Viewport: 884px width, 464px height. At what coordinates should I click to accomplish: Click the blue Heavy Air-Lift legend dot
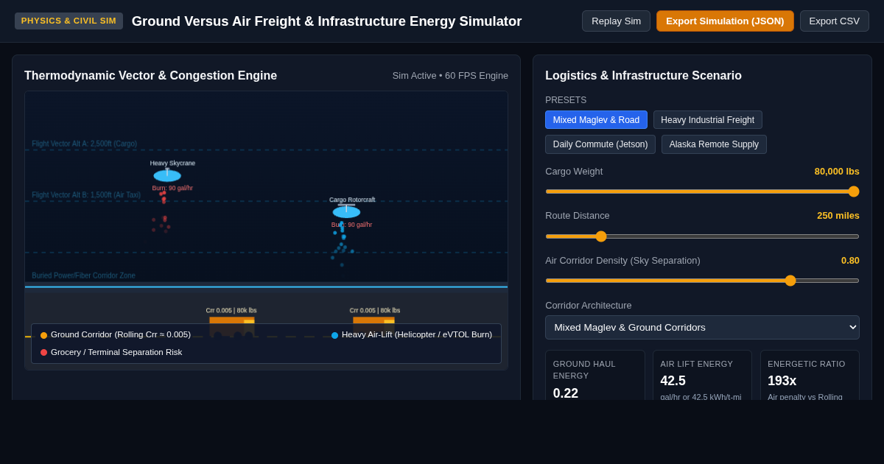coord(334,335)
